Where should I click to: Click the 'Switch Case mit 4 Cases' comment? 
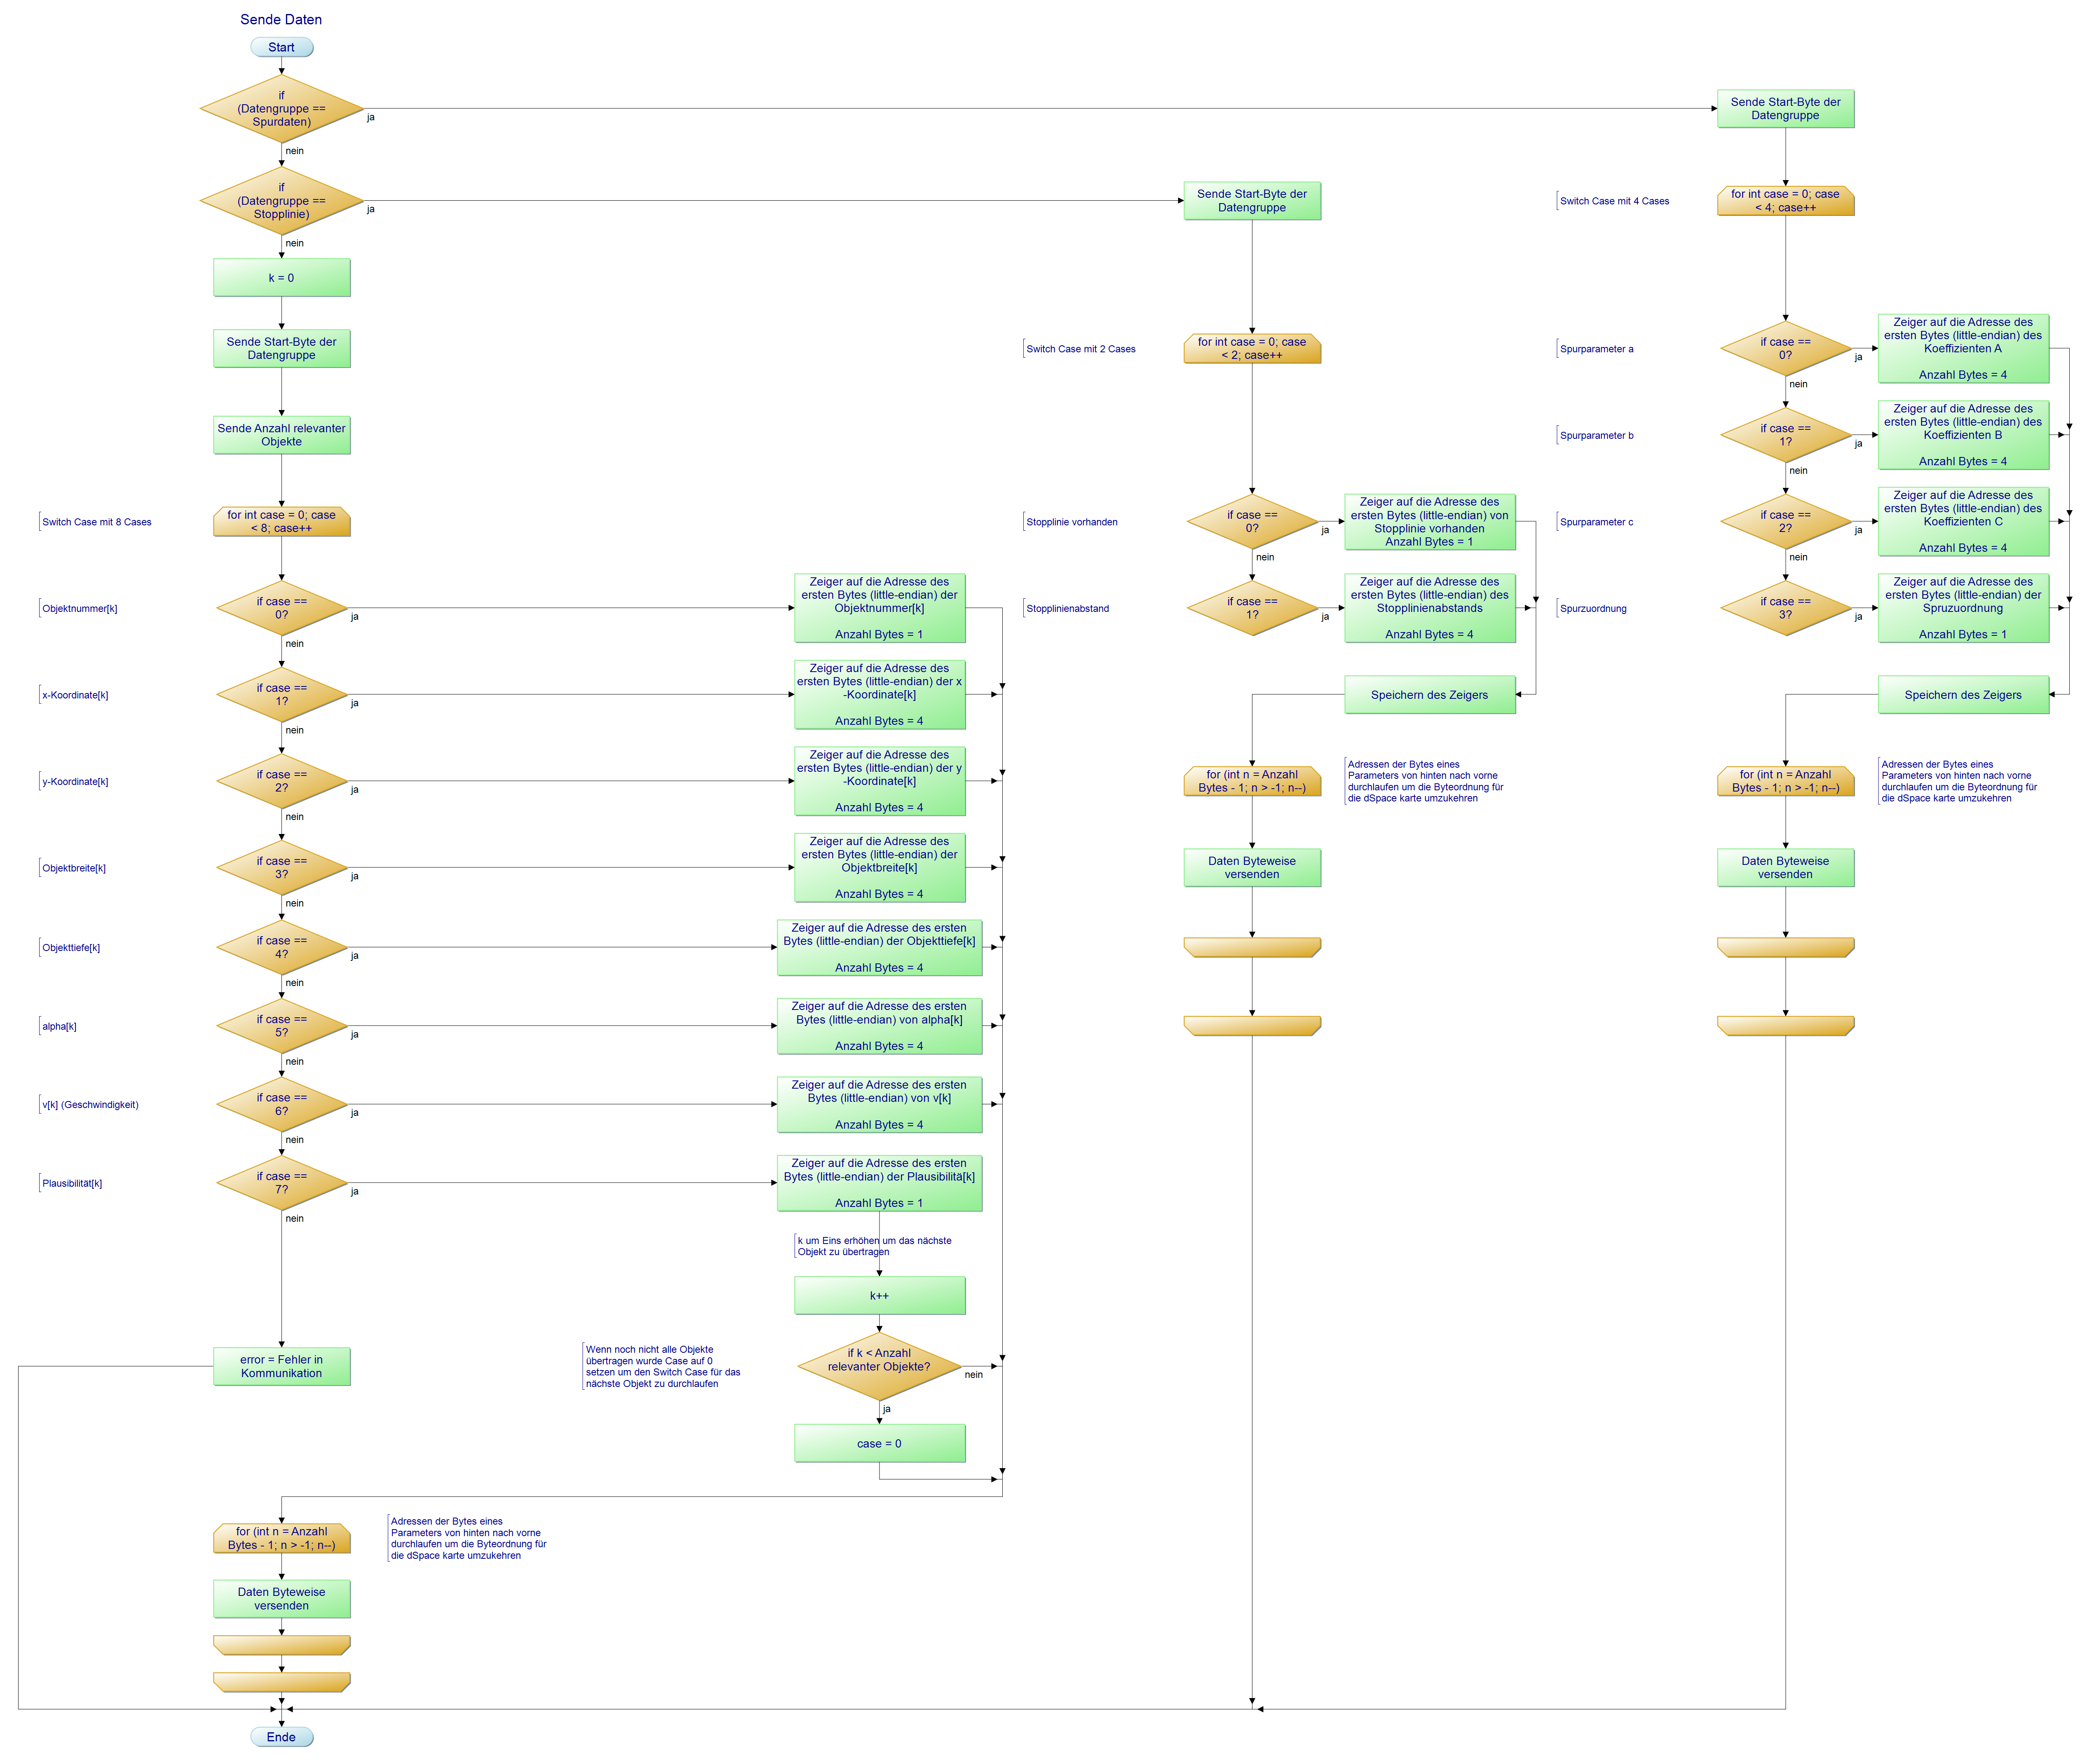click(x=1614, y=201)
